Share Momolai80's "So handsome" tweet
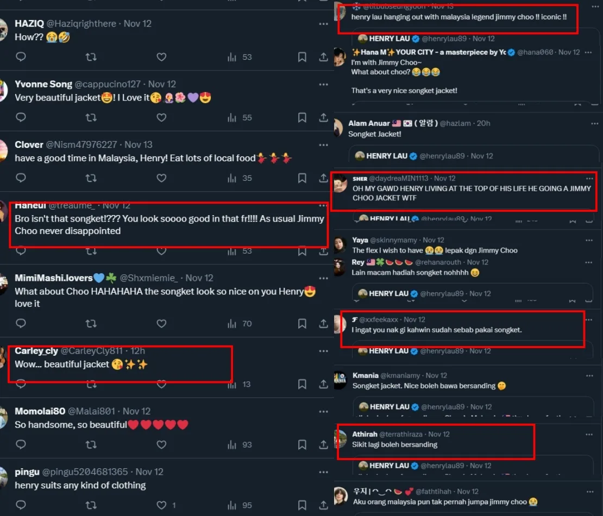 pos(323,444)
